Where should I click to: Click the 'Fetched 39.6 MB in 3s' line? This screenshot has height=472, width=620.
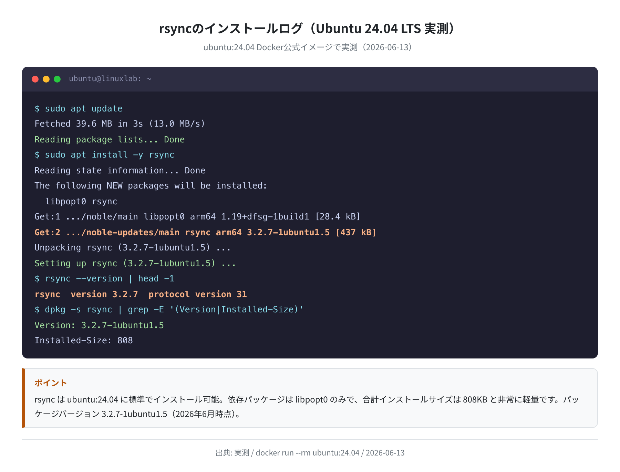point(120,124)
